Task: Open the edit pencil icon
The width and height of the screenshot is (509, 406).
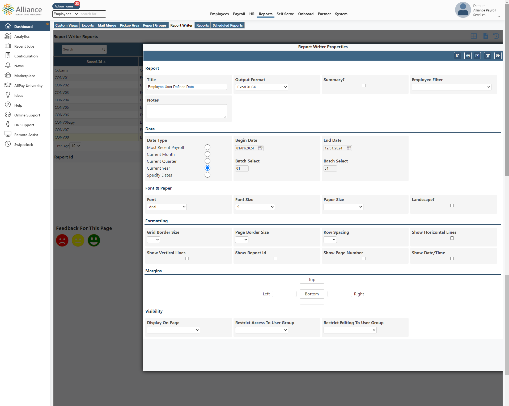Action: [487, 56]
